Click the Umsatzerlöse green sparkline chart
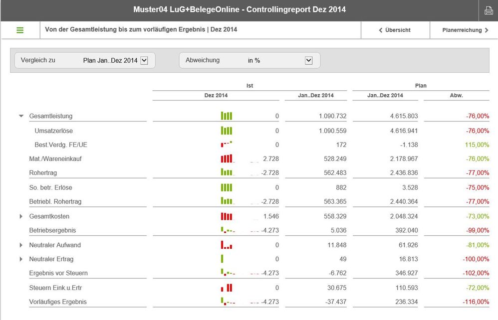Screen dimensions: 498x320 click(227, 131)
